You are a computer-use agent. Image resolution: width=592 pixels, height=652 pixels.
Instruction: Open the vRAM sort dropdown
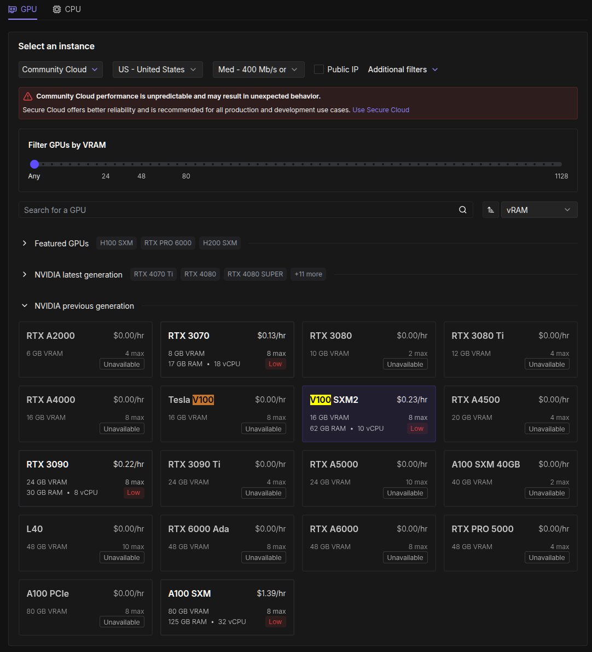[539, 210]
